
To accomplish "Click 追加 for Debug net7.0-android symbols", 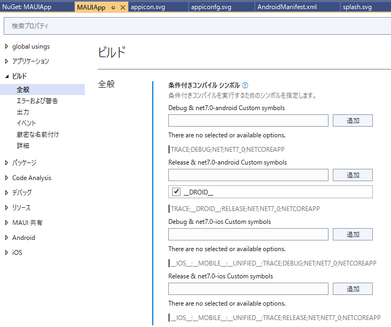I will click(353, 120).
